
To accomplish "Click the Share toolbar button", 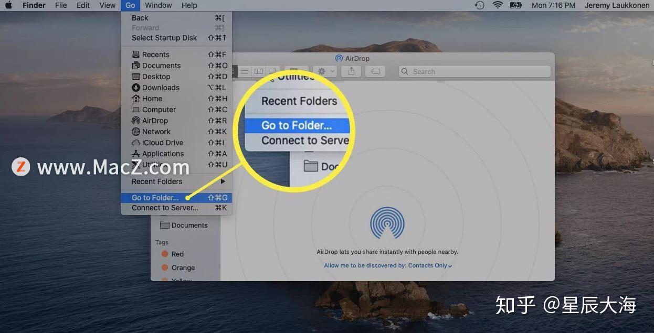I will 352,71.
